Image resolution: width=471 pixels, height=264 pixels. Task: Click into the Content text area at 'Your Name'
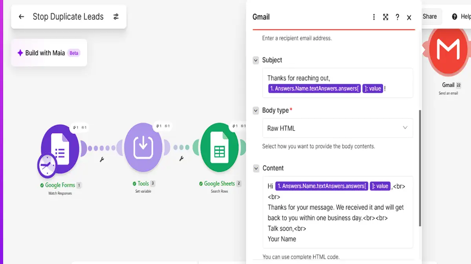(x=282, y=239)
